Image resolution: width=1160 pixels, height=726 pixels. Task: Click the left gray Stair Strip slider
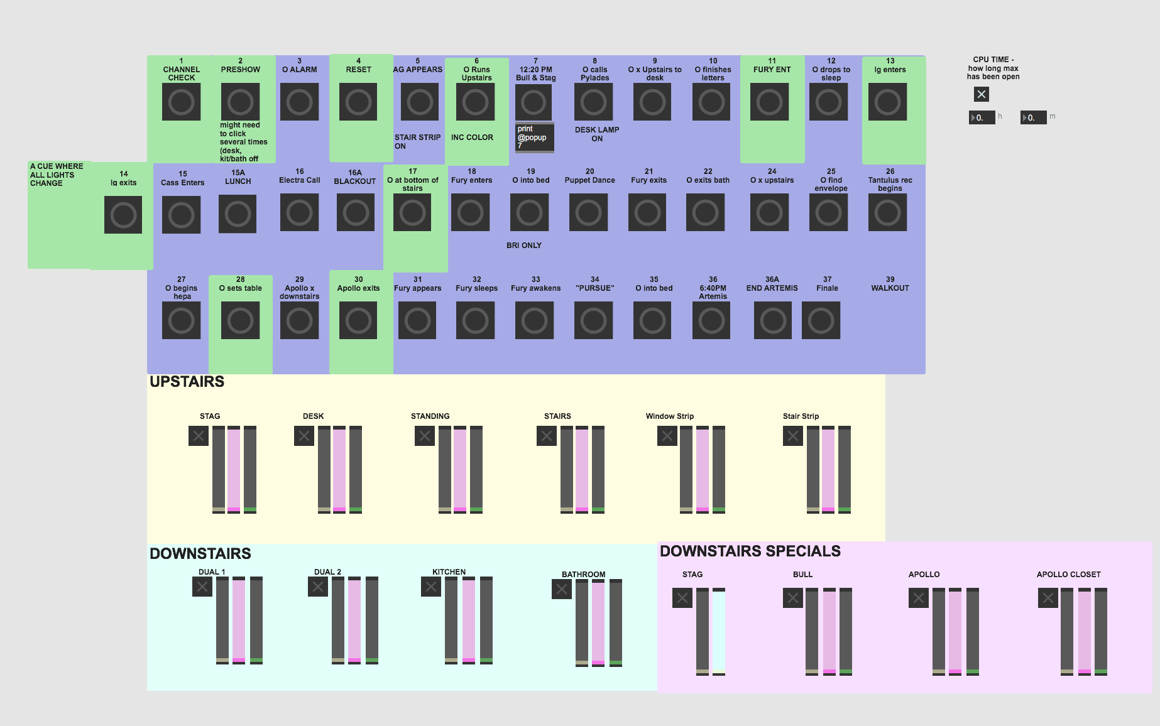point(813,470)
